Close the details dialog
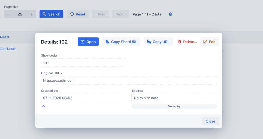 211,121
